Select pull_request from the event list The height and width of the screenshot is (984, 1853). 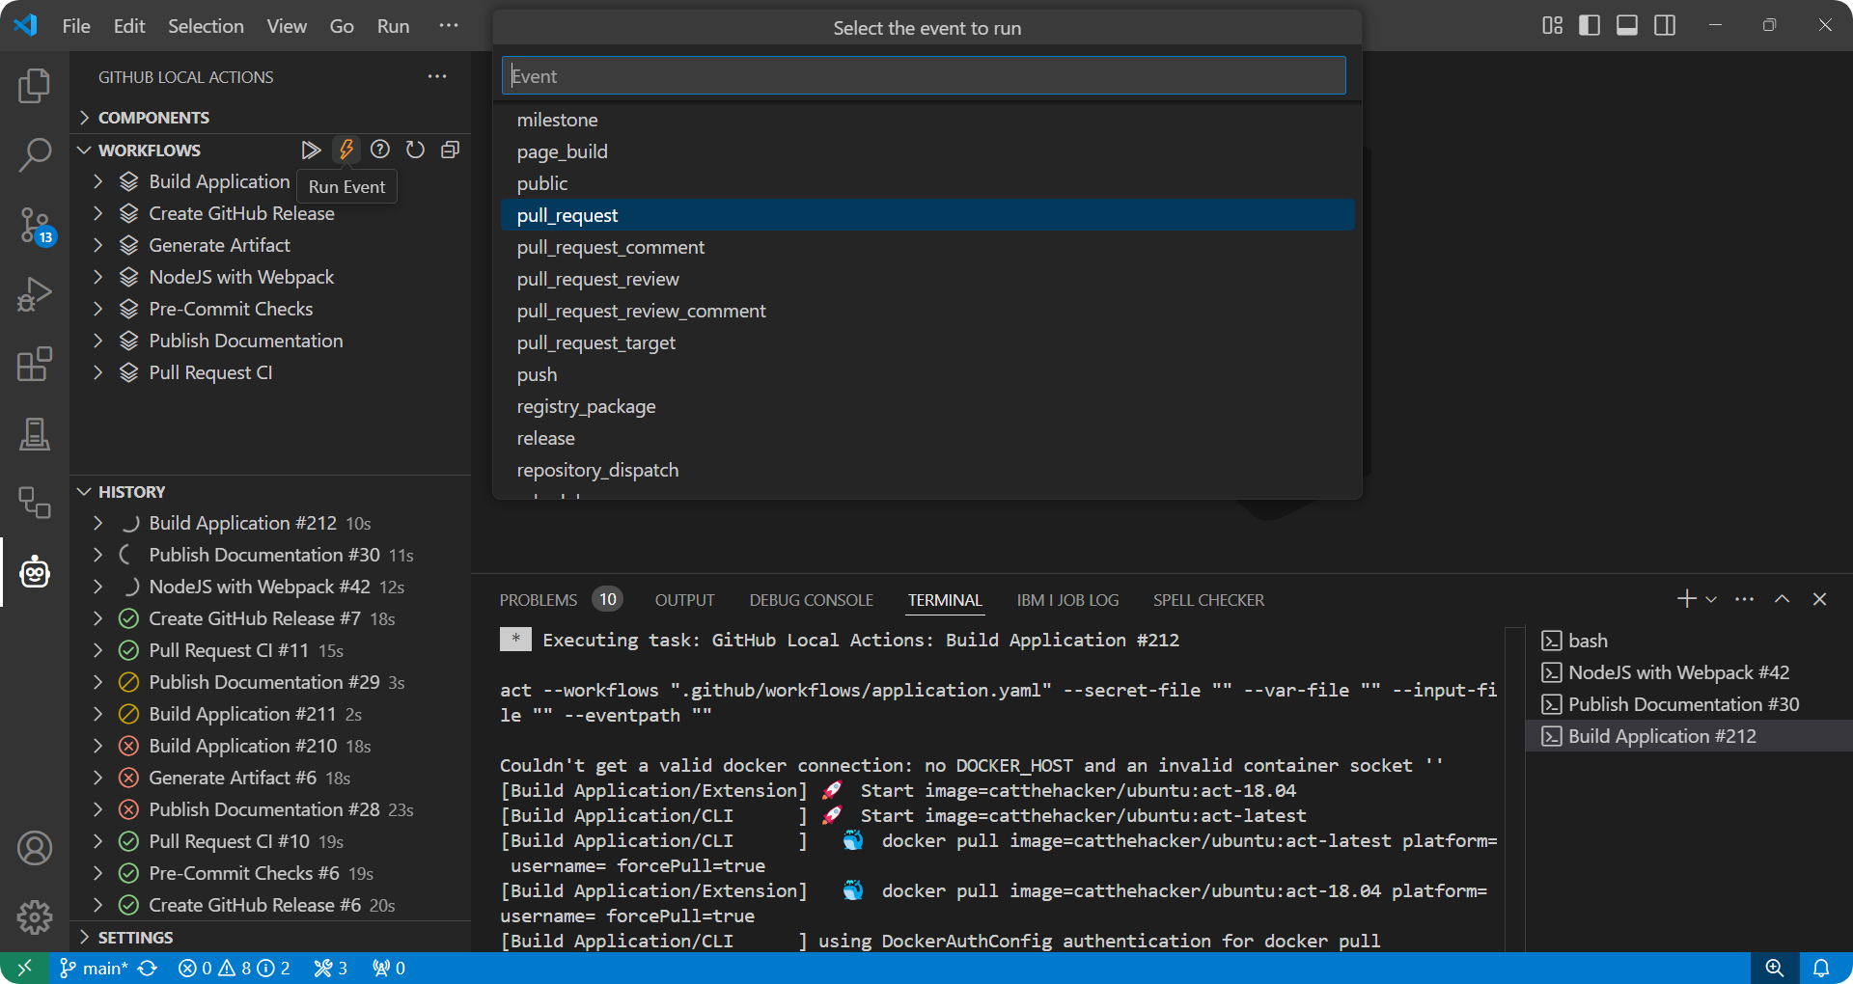(567, 215)
